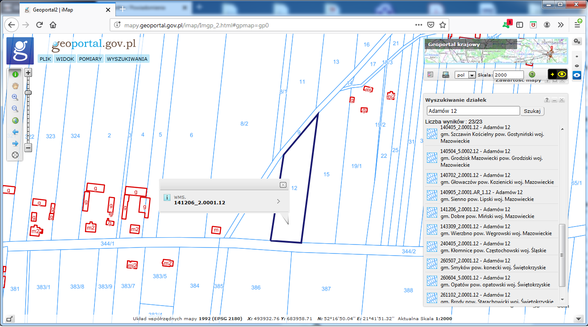Click the zoom level slider handle

(28, 92)
